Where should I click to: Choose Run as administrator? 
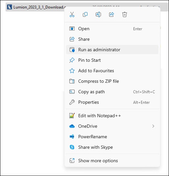tap(112, 50)
